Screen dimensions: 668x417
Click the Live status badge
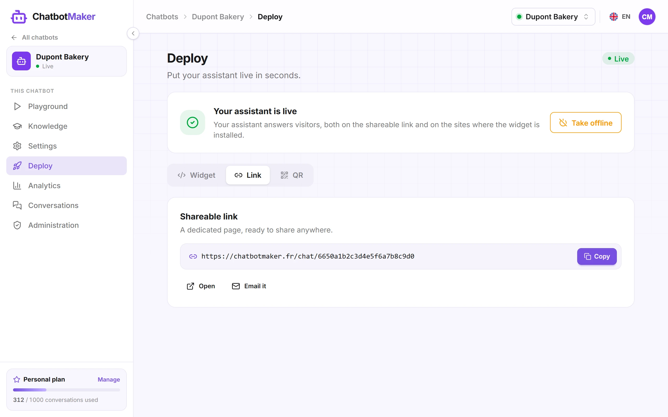[618, 59]
